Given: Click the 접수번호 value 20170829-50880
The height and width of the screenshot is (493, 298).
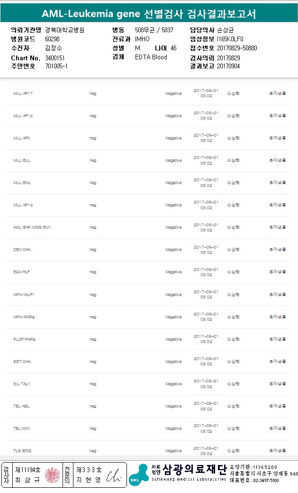Looking at the screenshot, I should tap(237, 48).
